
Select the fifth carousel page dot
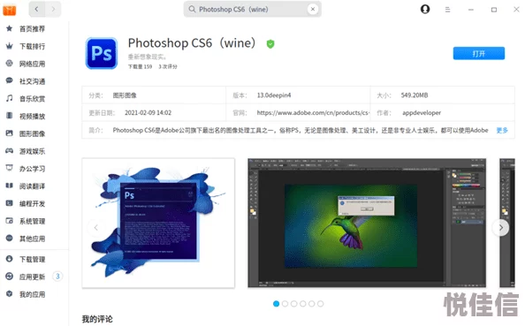(x=312, y=304)
